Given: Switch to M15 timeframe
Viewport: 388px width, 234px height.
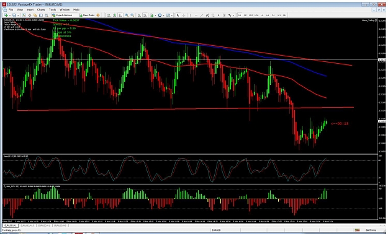Looking at the screenshot, I should pyautogui.click(x=251, y=15).
